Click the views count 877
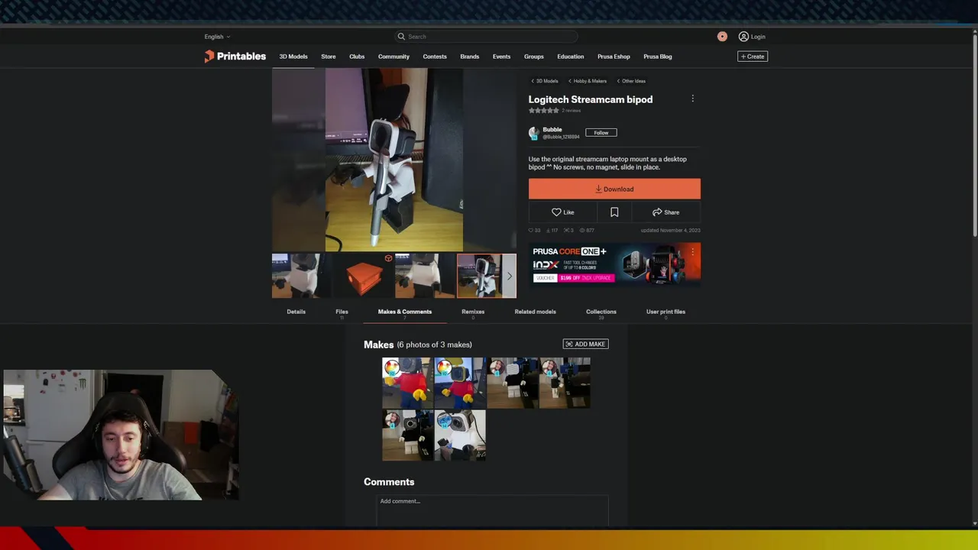This screenshot has width=978, height=550. tap(587, 230)
